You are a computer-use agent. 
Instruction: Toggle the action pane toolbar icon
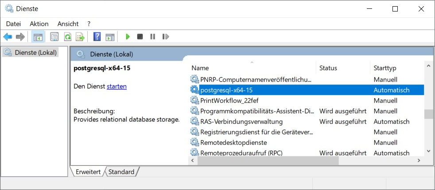click(110, 37)
